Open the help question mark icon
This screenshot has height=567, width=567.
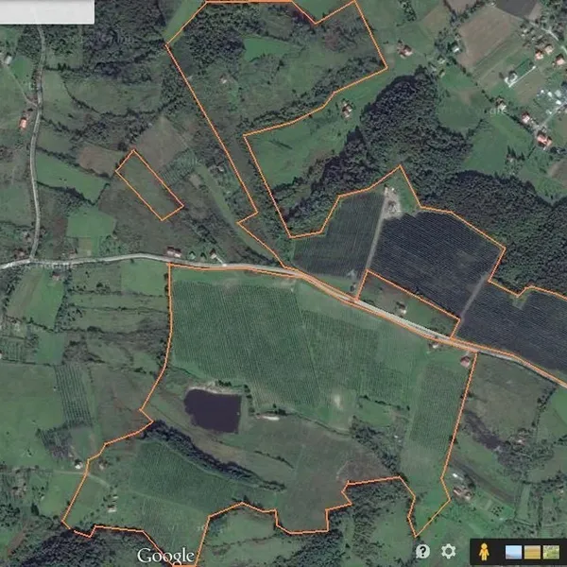pos(422,552)
